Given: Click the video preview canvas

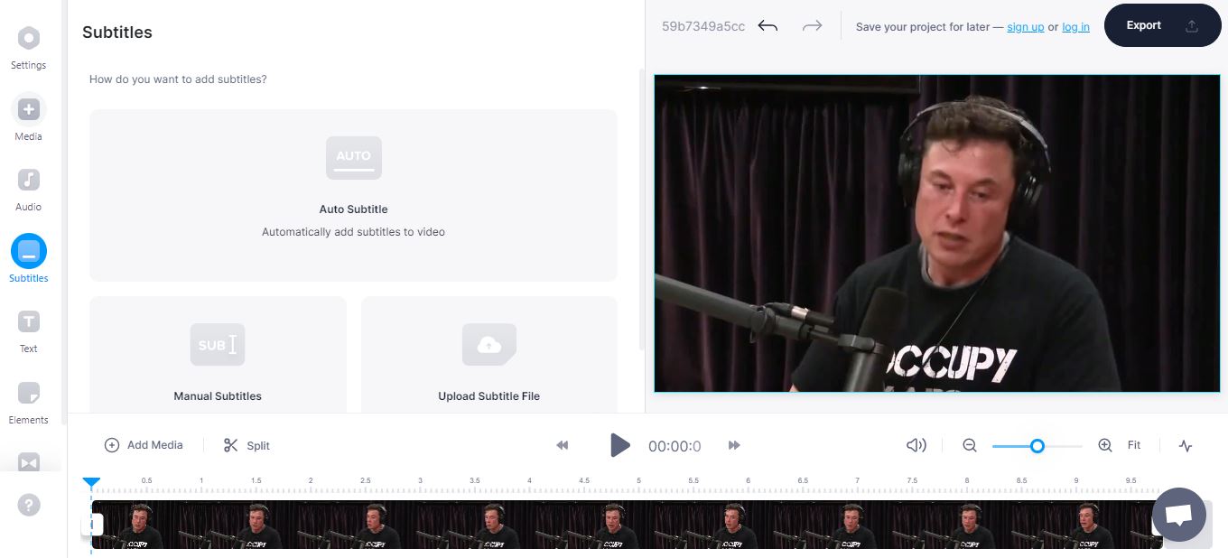Looking at the screenshot, I should 937,233.
